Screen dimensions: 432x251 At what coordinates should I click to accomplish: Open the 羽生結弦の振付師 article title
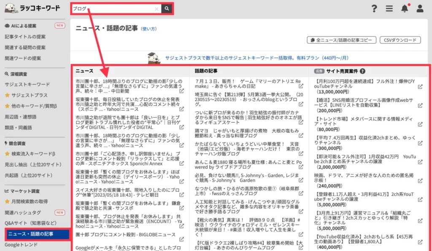click(x=248, y=117)
